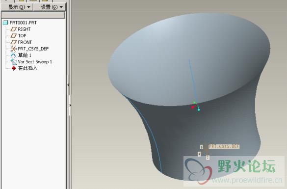This screenshot has height=189, width=287.
Task: Click the www.proewildfire.cn watermark link
Action: coord(247,180)
